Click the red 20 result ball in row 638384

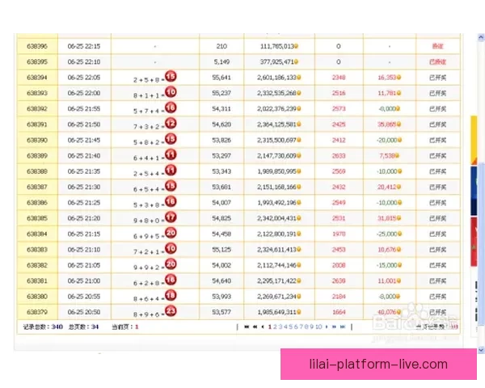[171, 233]
